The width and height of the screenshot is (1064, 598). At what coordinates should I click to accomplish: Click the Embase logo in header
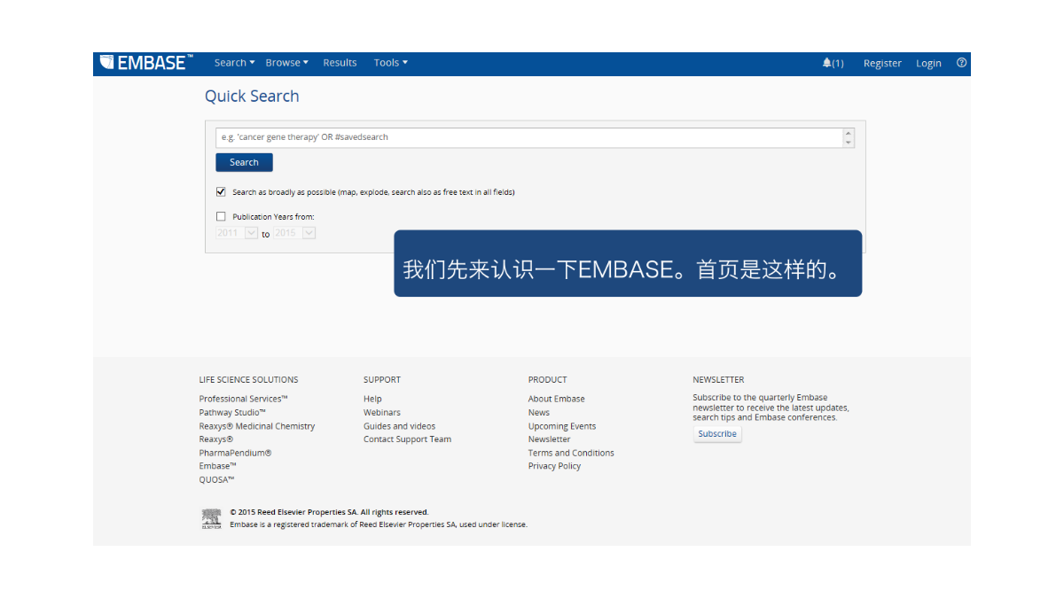pos(145,63)
